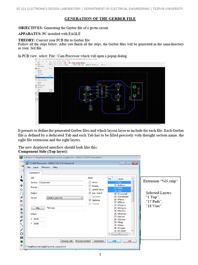The image size is (198, 265).
Task: Click the empty Prompt field
Action: [x=61, y=187]
